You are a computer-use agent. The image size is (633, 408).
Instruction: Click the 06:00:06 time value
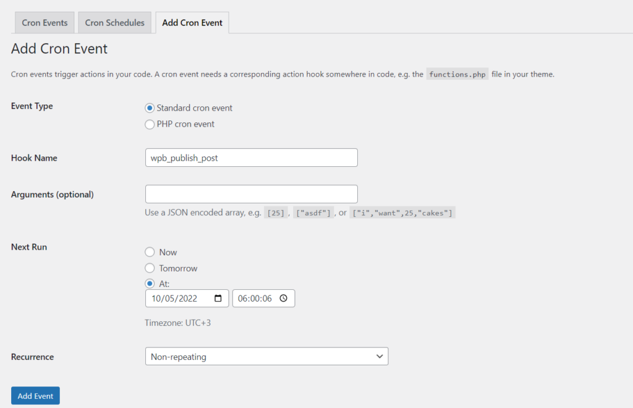coord(255,298)
